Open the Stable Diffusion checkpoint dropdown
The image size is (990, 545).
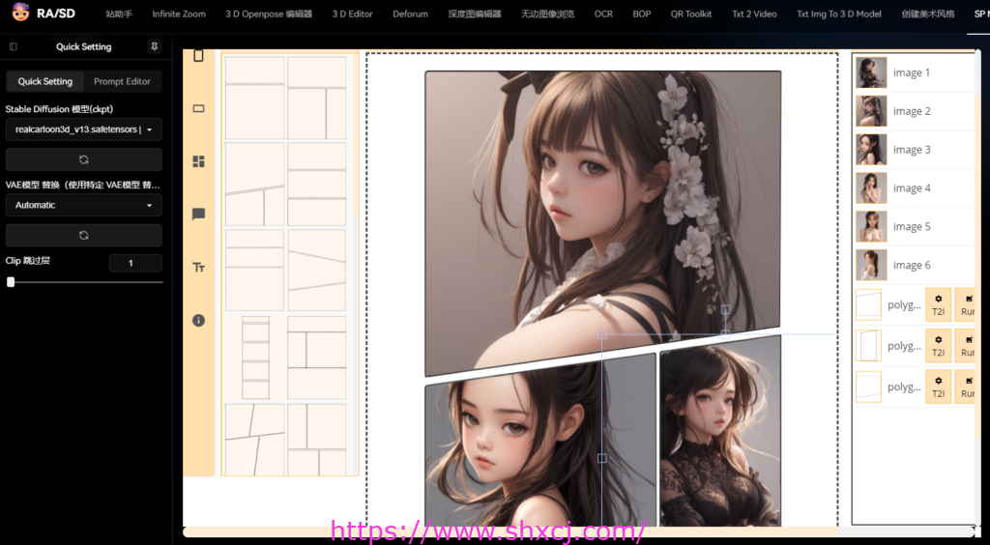[x=83, y=129]
